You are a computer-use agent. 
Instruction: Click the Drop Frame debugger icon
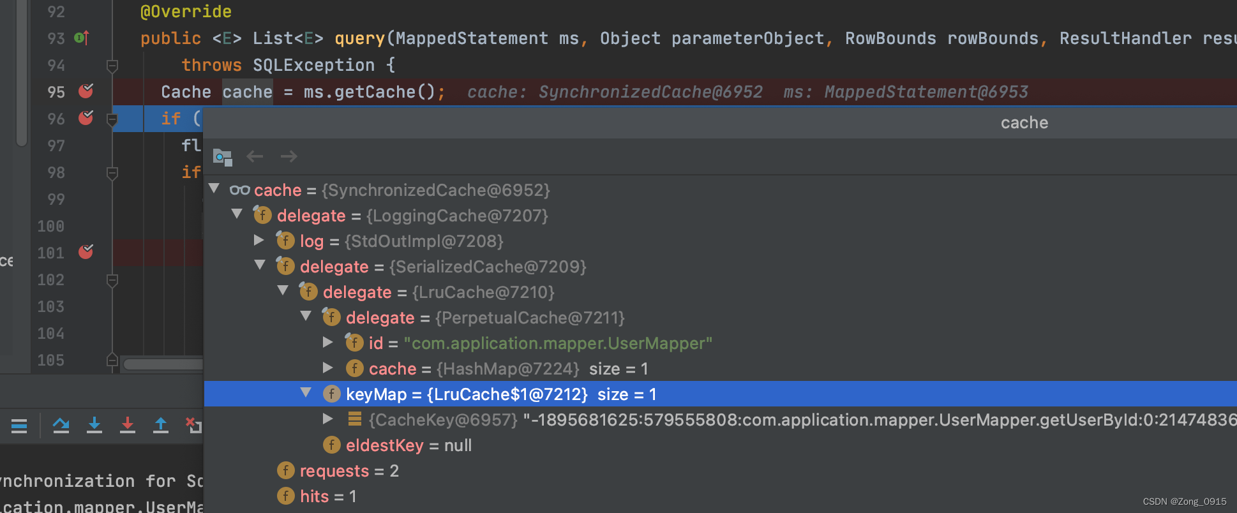(x=193, y=426)
